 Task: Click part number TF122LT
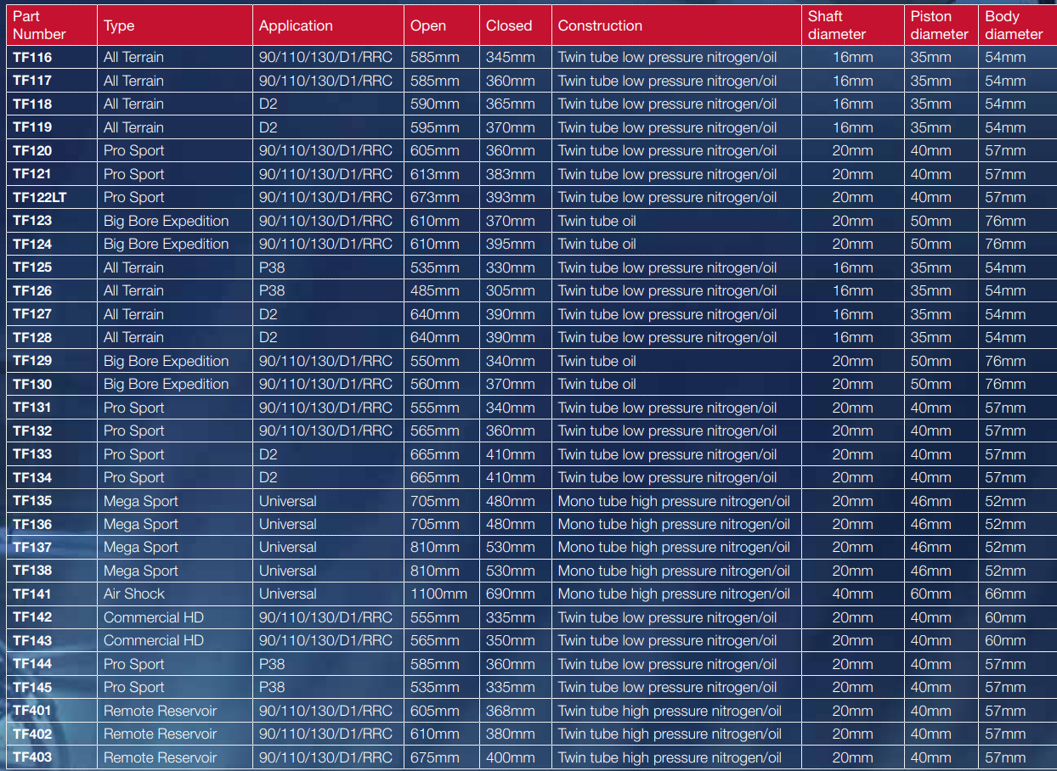[x=39, y=198]
